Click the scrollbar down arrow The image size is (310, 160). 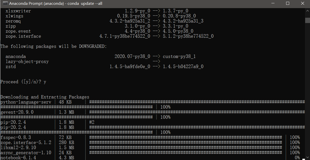pyautogui.click(x=307, y=157)
